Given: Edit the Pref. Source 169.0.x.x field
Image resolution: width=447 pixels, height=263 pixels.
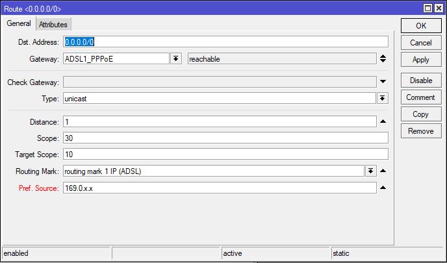Looking at the screenshot, I should pos(220,188).
